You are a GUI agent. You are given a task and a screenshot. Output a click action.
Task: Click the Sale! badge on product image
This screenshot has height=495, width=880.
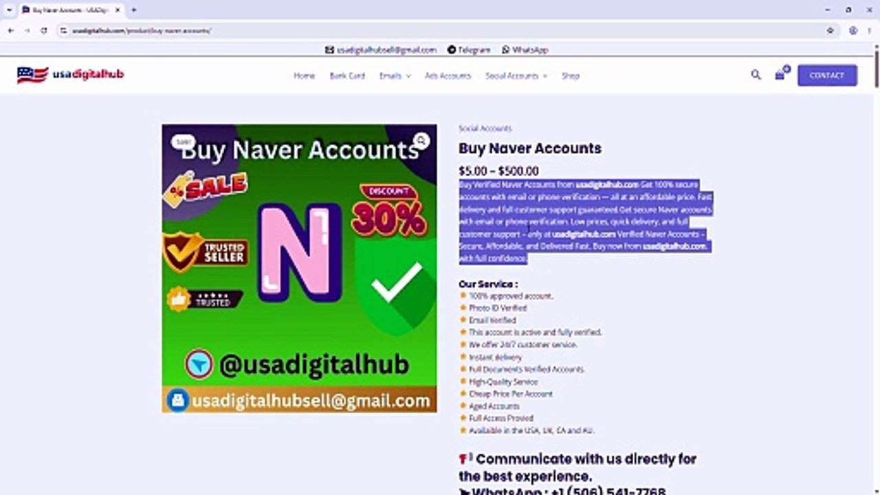[x=183, y=142]
